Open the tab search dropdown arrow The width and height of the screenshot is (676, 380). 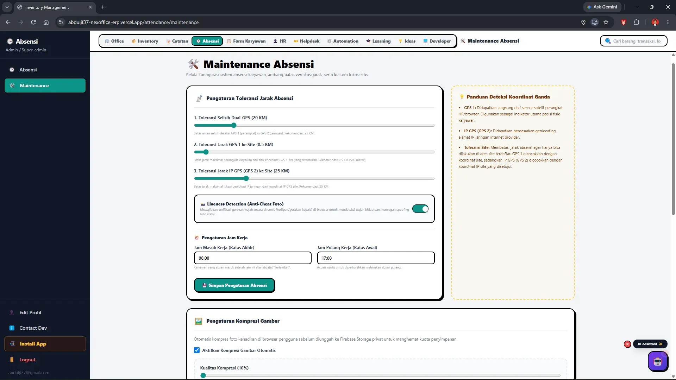7,7
